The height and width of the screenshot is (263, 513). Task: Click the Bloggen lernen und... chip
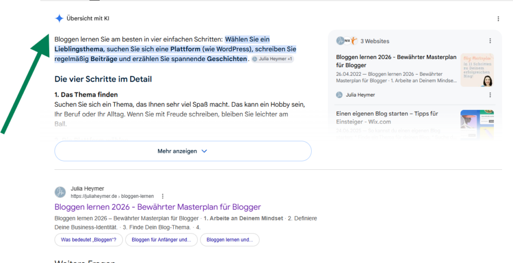229,240
